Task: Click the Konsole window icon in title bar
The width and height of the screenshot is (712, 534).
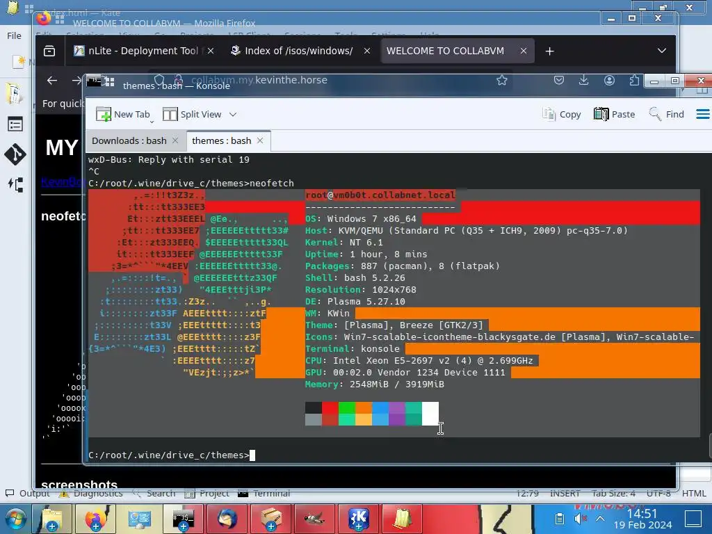Action: (94, 81)
